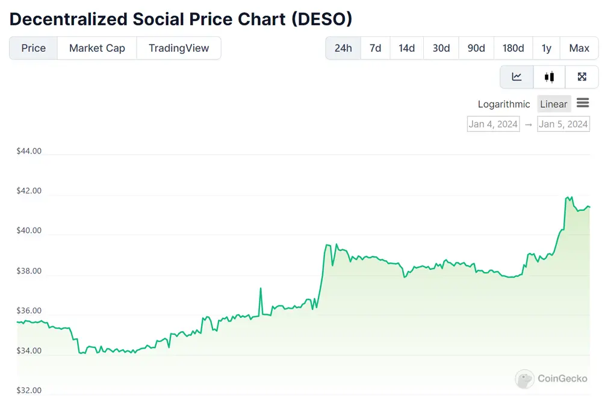Show 1y price history
This screenshot has width=602, height=413.
coord(546,48)
